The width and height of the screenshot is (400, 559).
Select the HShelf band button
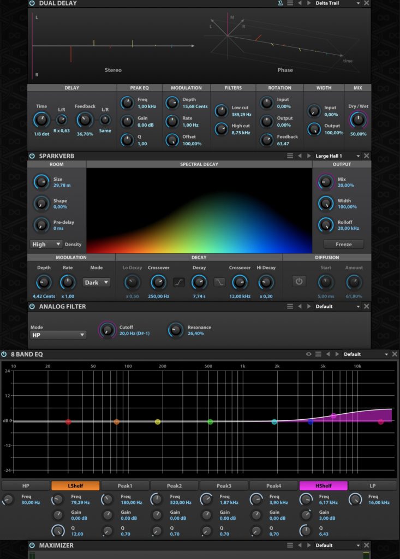click(324, 485)
